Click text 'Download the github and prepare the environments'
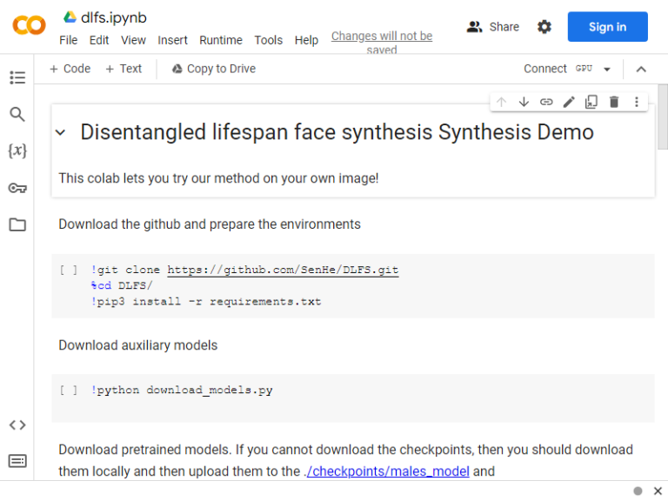668x501 pixels. [210, 224]
